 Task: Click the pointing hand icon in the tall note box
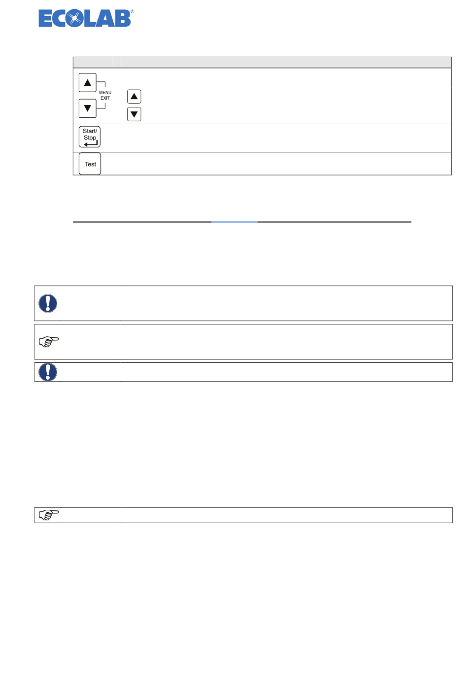pos(49,342)
